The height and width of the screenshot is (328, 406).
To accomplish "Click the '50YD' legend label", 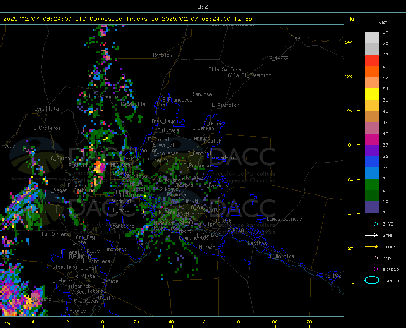I will pyautogui.click(x=388, y=224).
